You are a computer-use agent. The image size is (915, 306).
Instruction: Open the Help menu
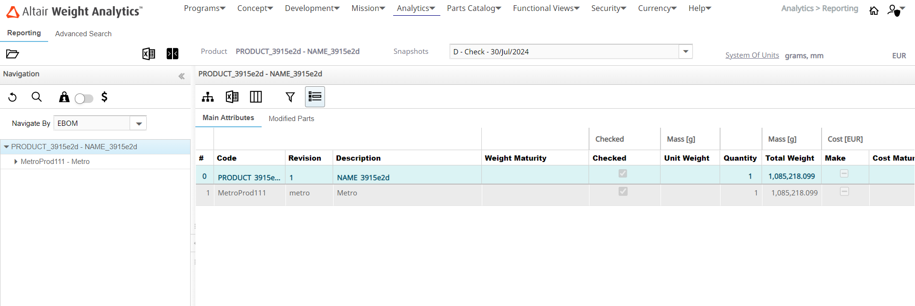(x=700, y=8)
